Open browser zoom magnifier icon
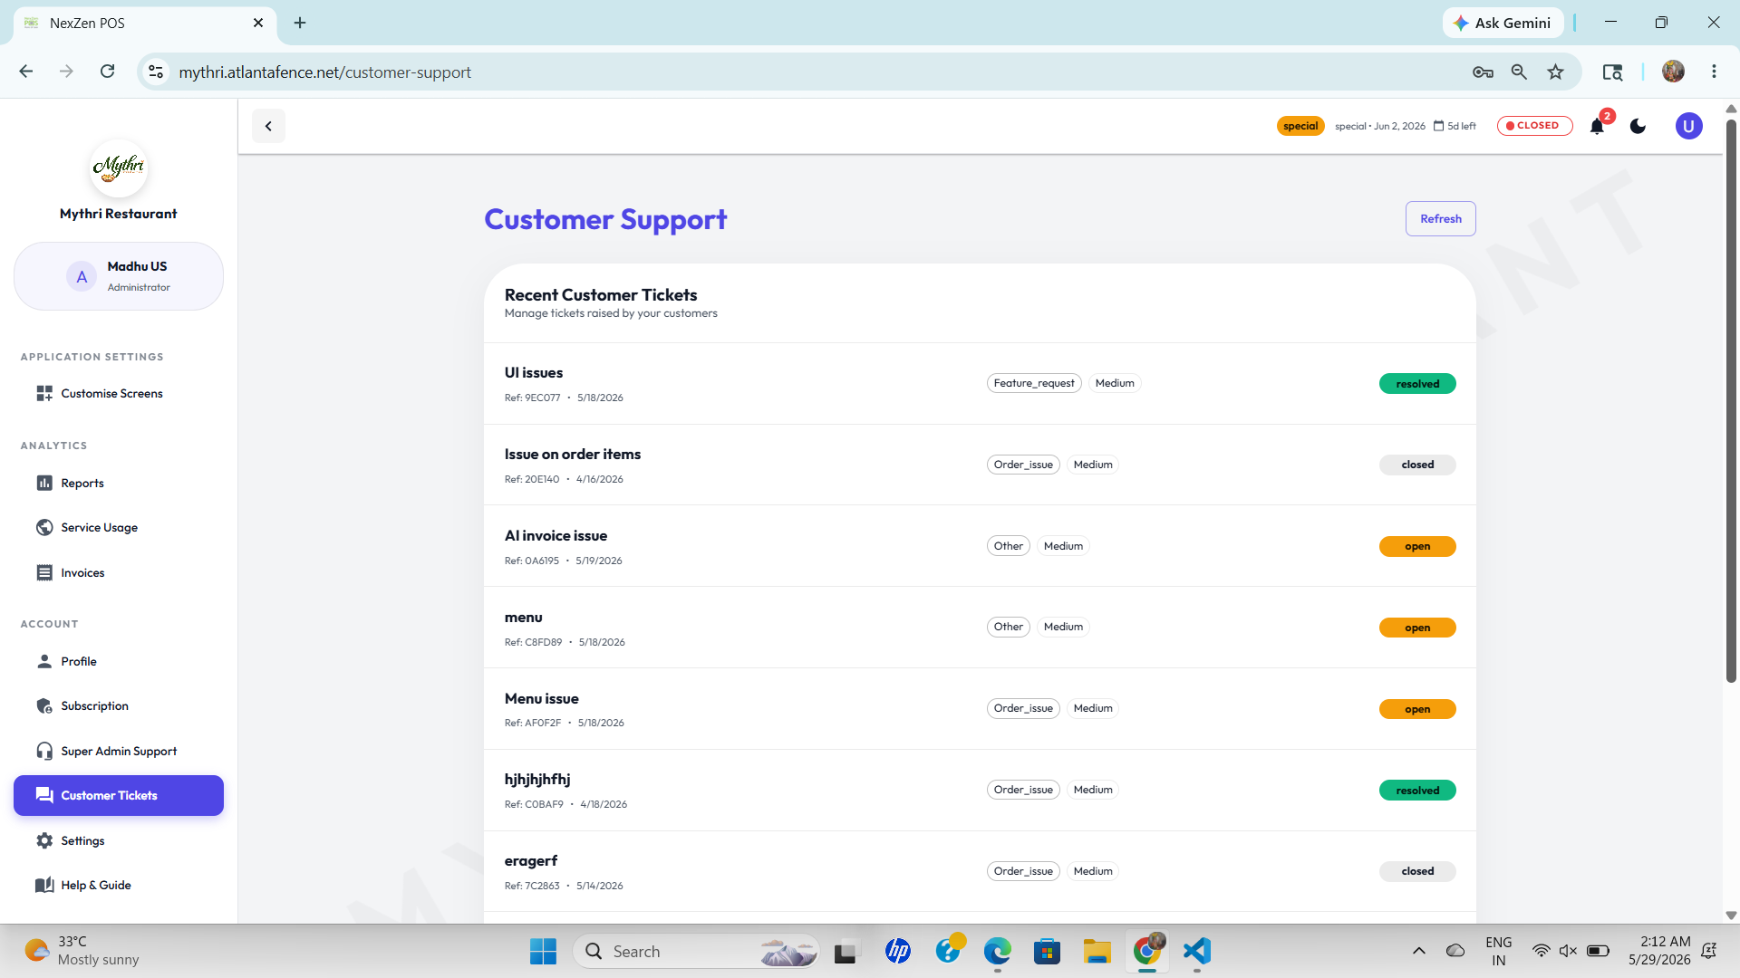Screen dimensions: 1740x978 (1519, 72)
